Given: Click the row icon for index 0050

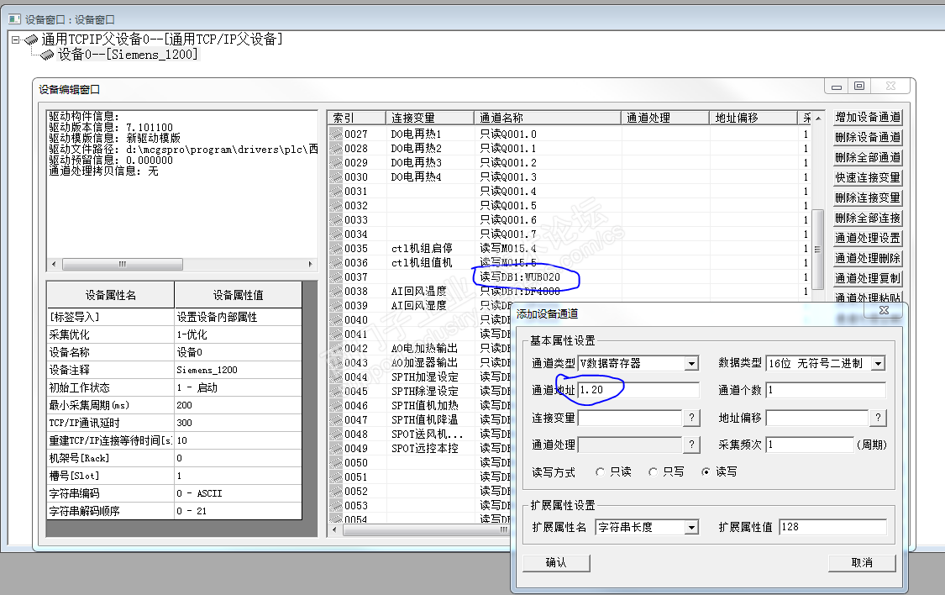Looking at the screenshot, I should coord(336,463).
